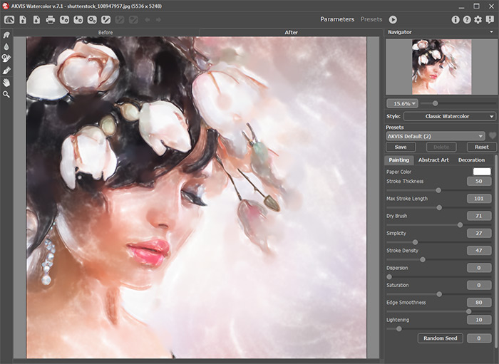Open the Abstract Art tab
The height and width of the screenshot is (364, 499).
[433, 160]
